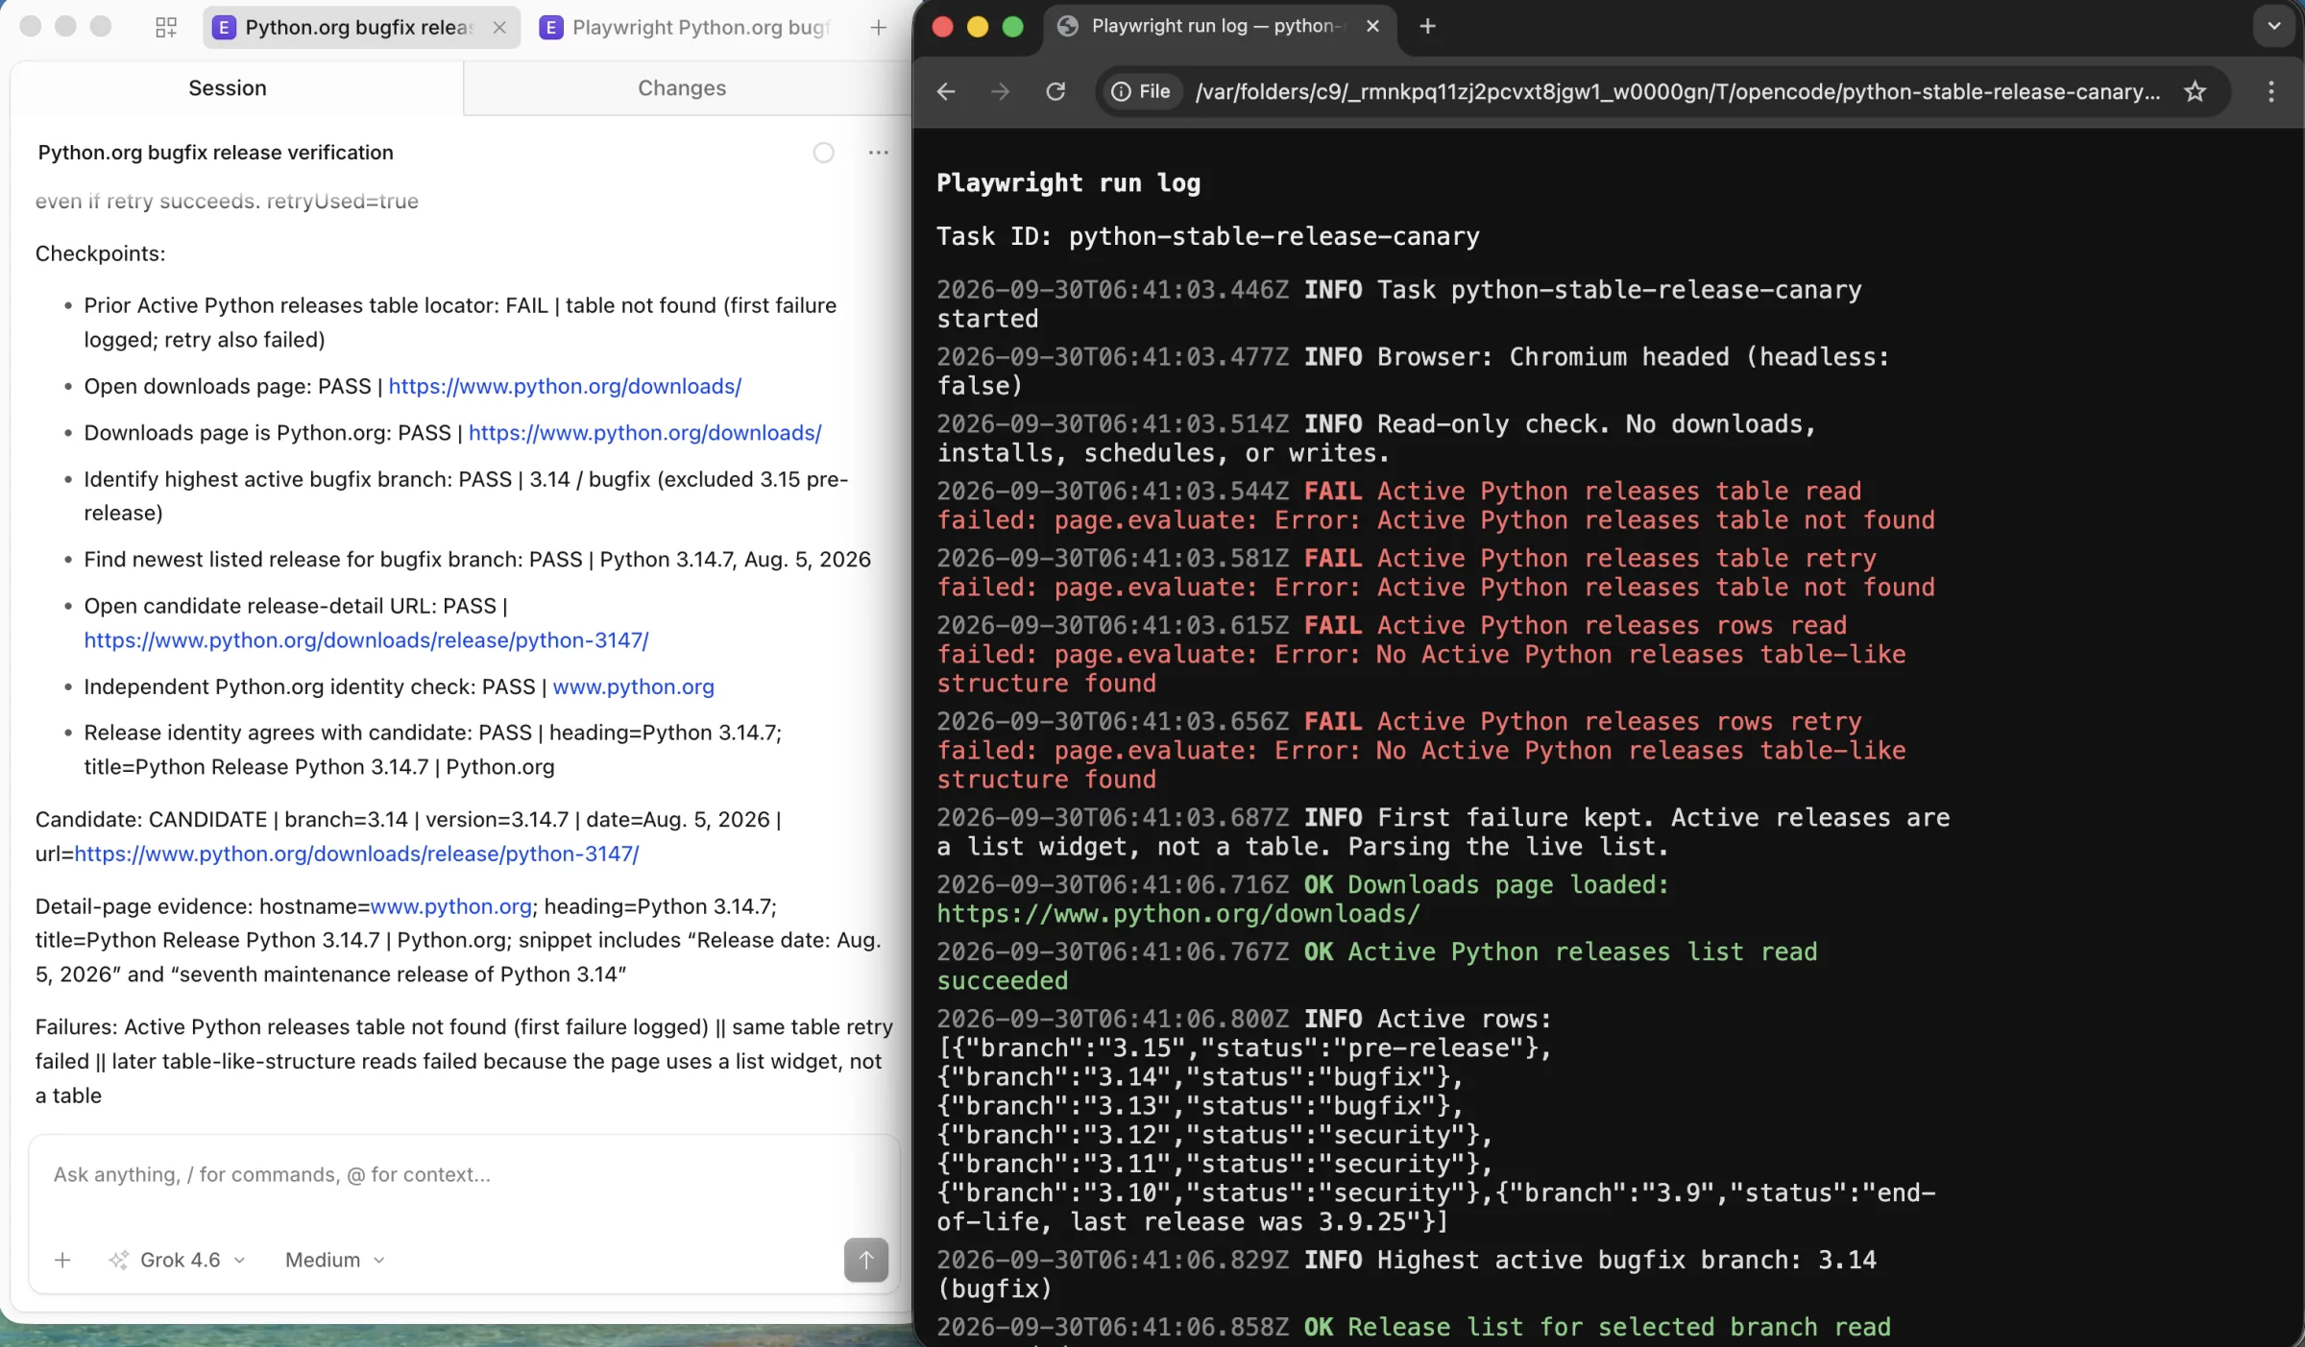Click the browser address bar path
2305x1347 pixels.
pos(1677,91)
